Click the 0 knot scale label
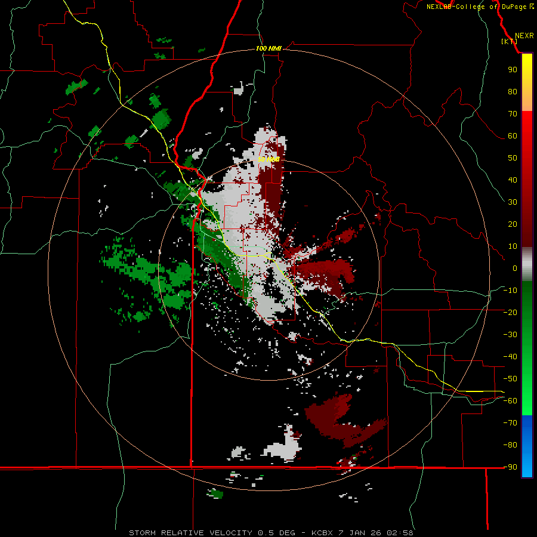 [x=515, y=268]
